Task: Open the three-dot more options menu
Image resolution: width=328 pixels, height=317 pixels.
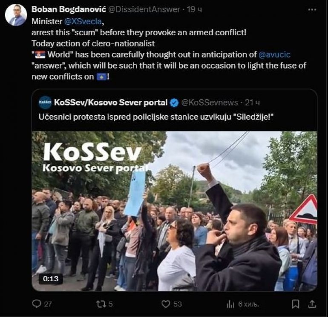Action: 312,10
